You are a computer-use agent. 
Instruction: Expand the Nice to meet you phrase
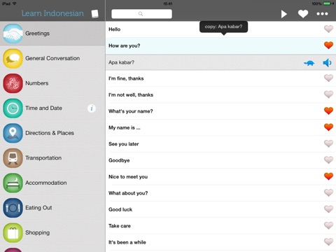click(220, 176)
